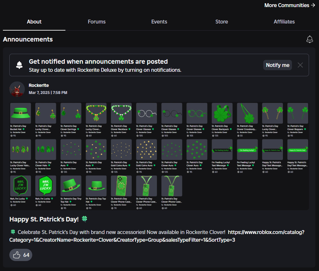
Task: Click Rockerite's avatar picture
Action: (17, 89)
